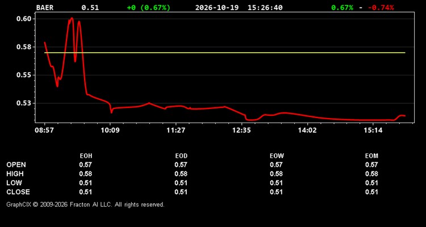Click the 10:09 time axis label

pyautogui.click(x=110, y=131)
